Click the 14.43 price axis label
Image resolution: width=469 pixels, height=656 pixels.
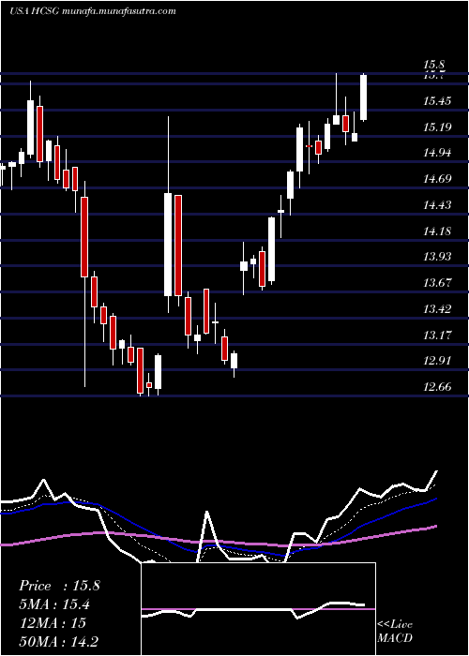coord(437,205)
